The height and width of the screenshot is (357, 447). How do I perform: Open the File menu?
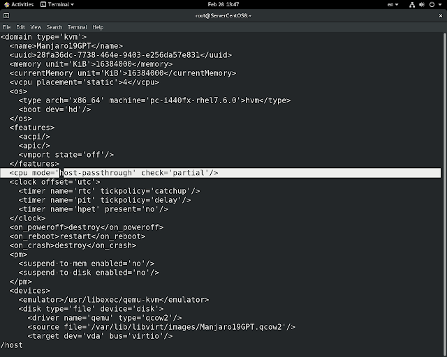click(x=6, y=27)
